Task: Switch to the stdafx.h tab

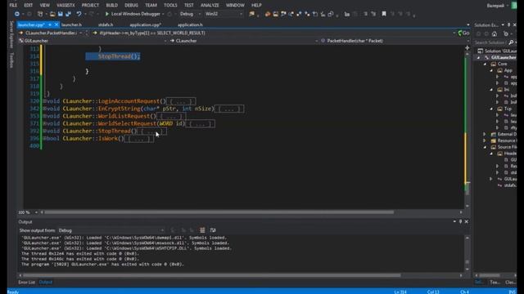Action: click(x=106, y=24)
